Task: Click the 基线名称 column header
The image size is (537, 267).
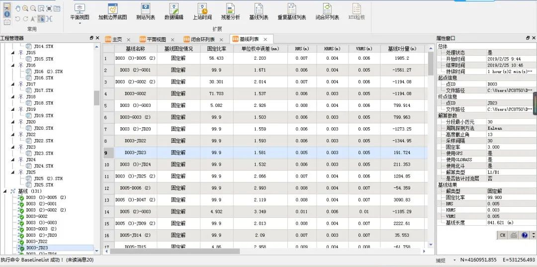Action: pyautogui.click(x=136, y=49)
